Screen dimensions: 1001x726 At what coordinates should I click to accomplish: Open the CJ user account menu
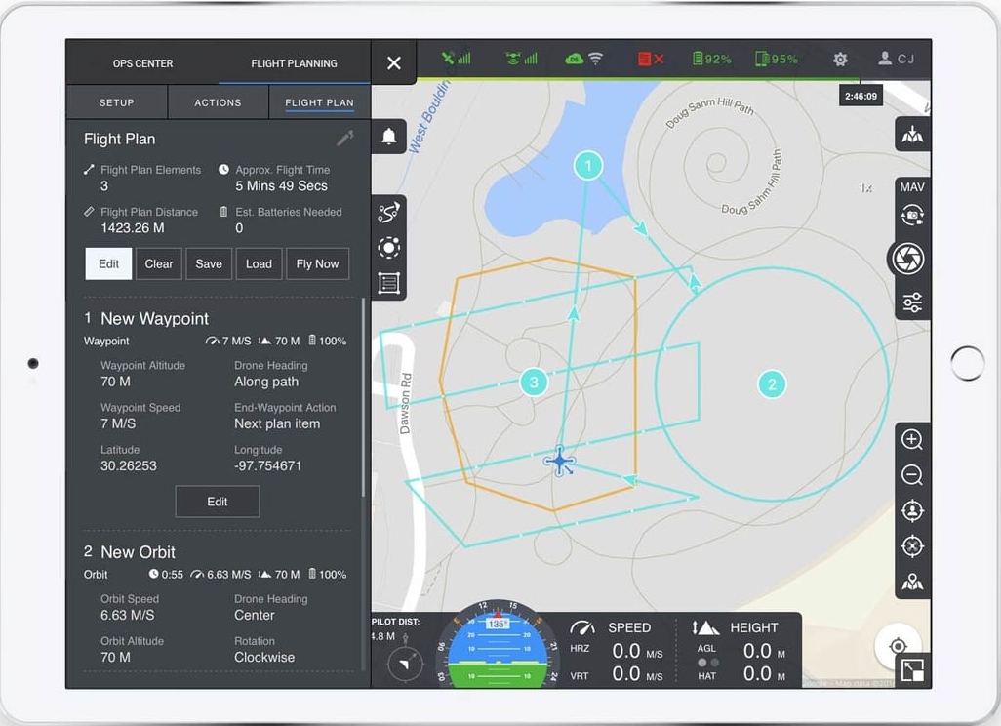pyautogui.click(x=896, y=60)
